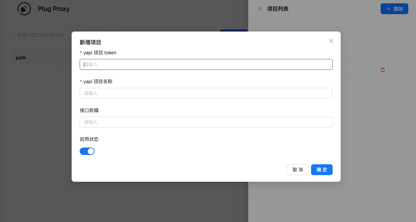Image resolution: width=416 pixels, height=222 pixels.
Task: Click the path column header
Action: tap(21, 58)
